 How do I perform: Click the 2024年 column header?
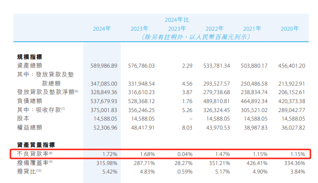(102, 29)
